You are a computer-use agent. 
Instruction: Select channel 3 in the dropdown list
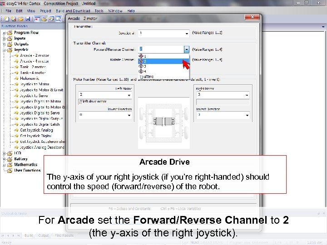coord(163,66)
